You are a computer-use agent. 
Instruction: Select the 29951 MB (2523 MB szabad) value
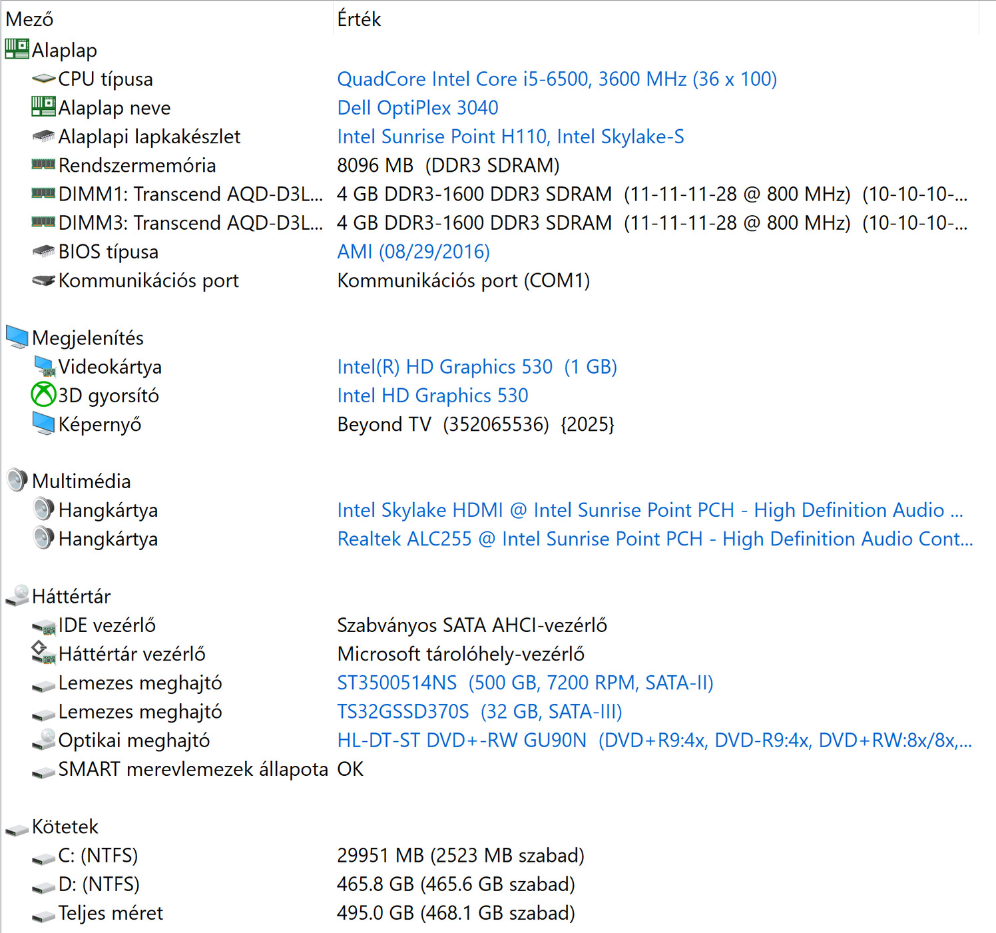click(x=461, y=855)
